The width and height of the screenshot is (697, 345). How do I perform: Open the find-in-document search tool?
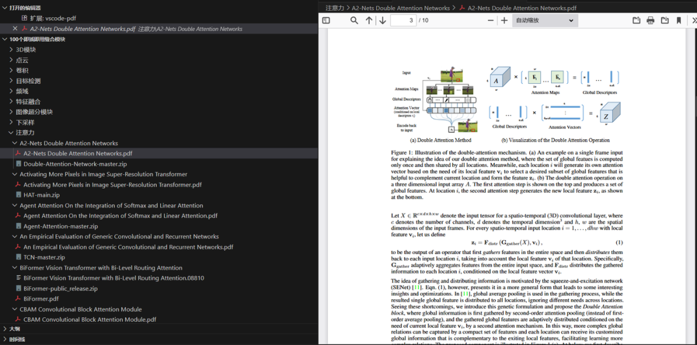[354, 21]
